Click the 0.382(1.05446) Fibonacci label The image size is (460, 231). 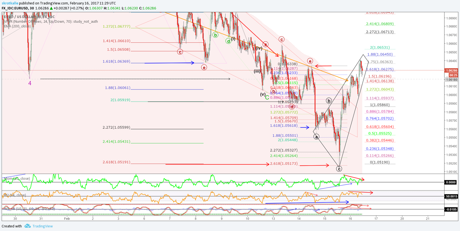point(380,140)
